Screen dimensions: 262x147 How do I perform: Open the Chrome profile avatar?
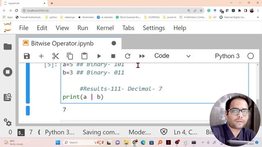tap(252, 11)
